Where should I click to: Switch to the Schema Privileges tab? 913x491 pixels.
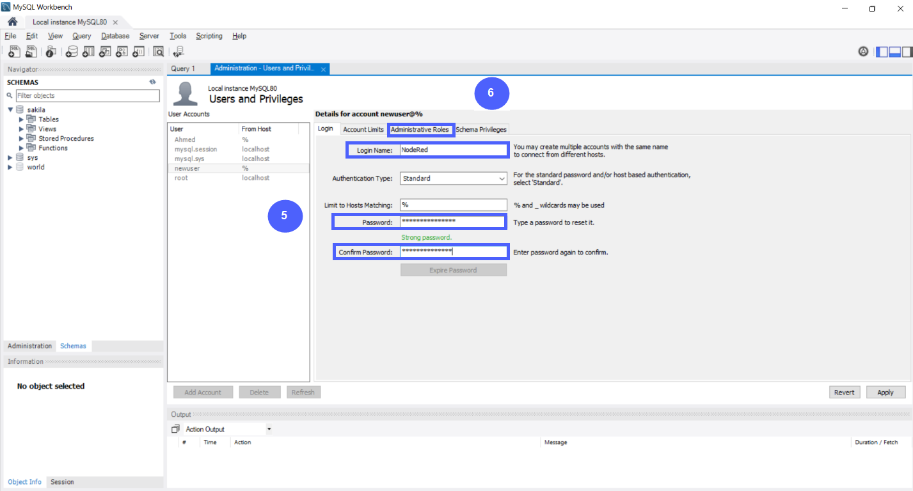481,129
